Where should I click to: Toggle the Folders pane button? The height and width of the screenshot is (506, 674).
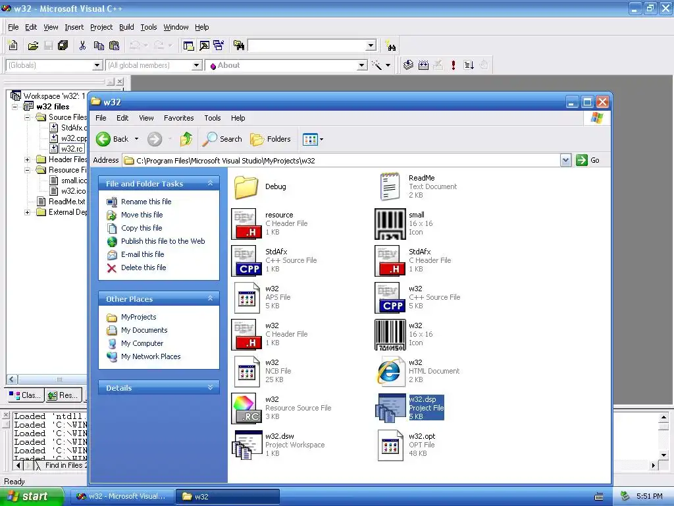(271, 139)
